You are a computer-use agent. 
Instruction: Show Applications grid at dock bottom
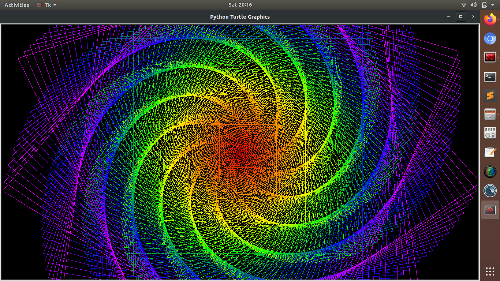coord(490,271)
